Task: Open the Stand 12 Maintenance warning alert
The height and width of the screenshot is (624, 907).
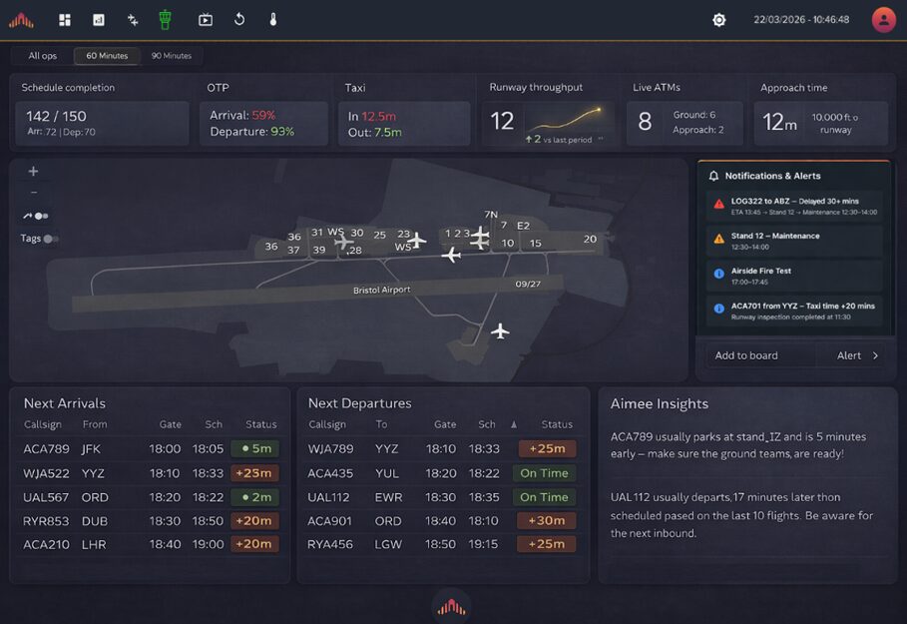Action: 795,241
